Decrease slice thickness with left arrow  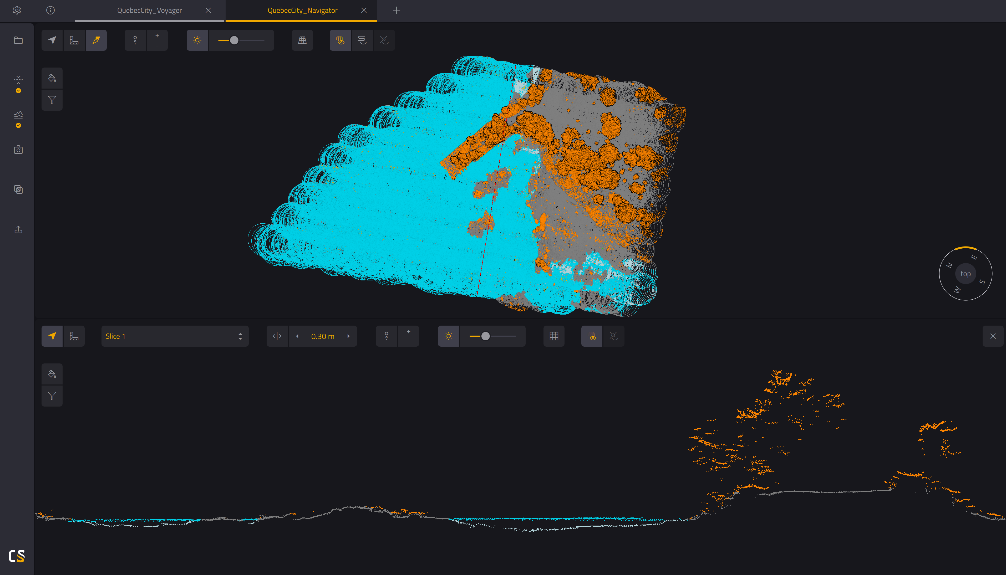pyautogui.click(x=297, y=336)
